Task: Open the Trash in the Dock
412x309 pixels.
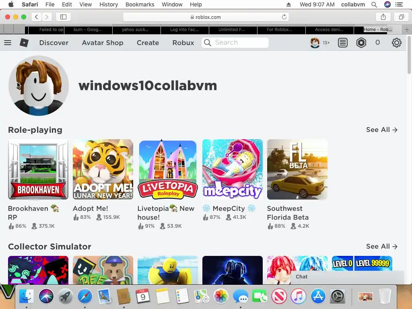Action: click(x=385, y=296)
